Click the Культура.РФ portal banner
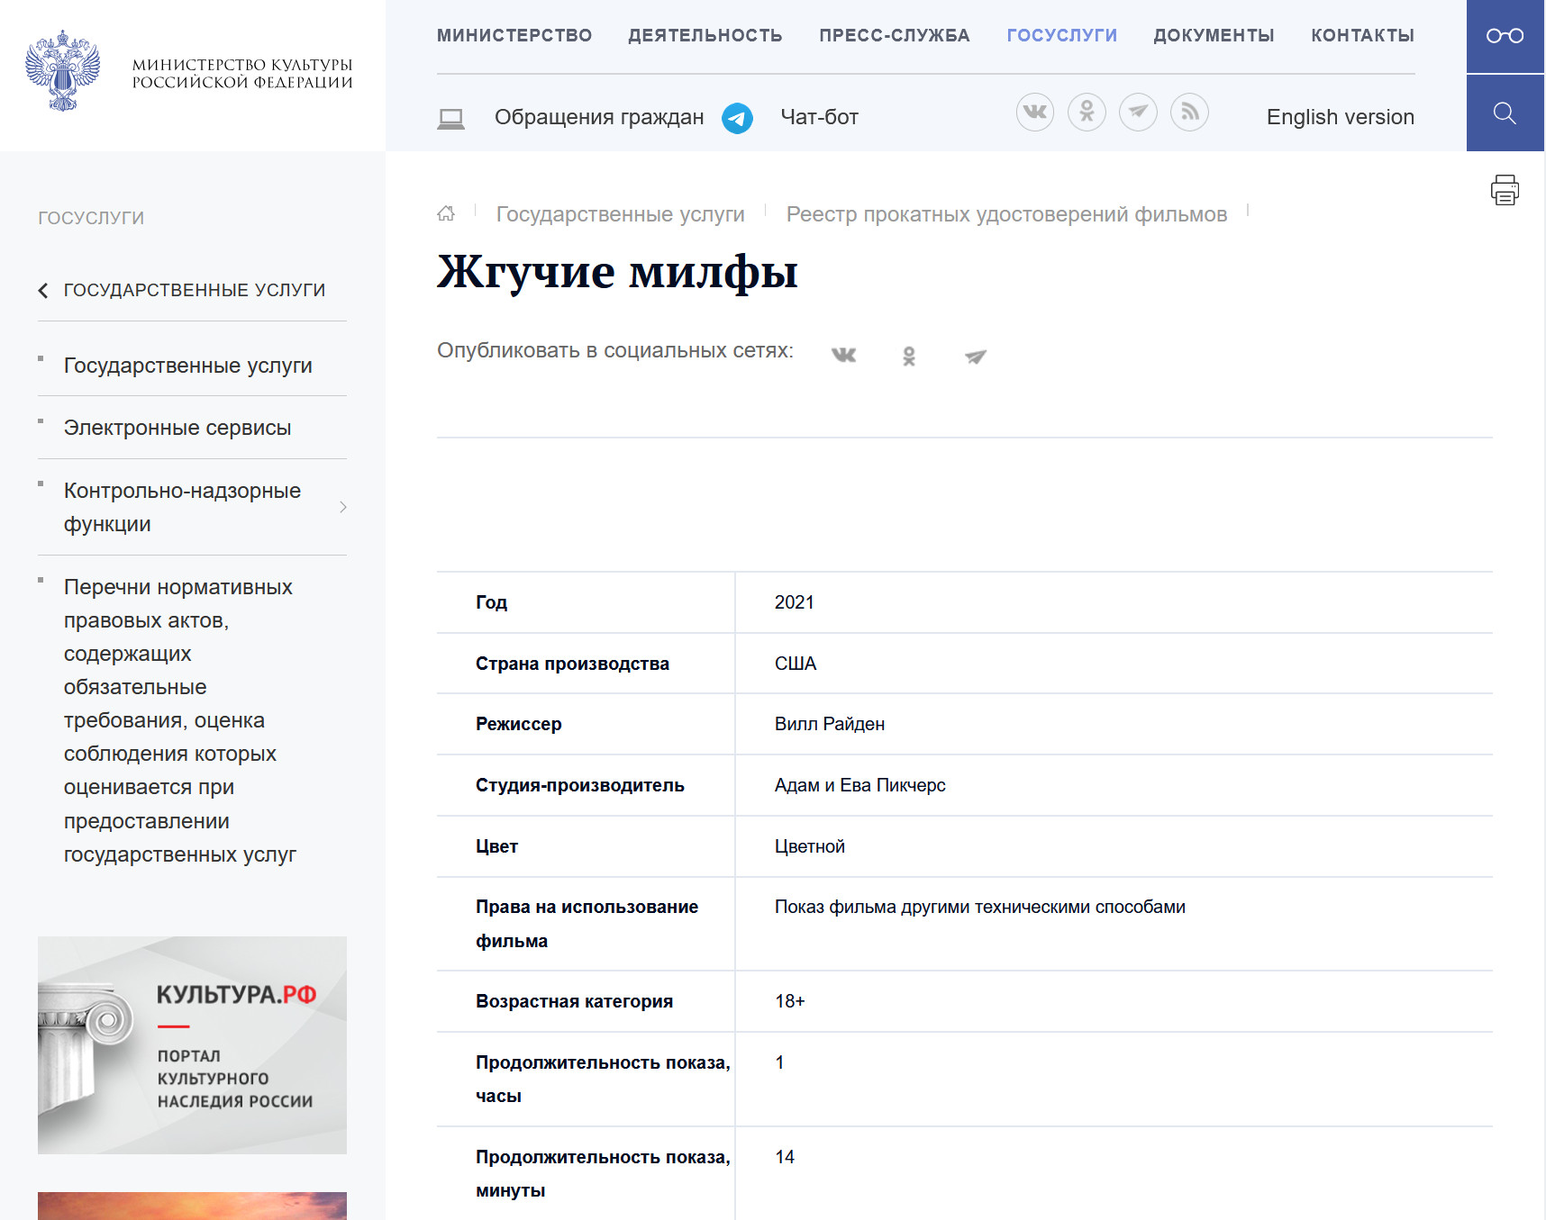The image size is (1546, 1220). click(192, 1044)
